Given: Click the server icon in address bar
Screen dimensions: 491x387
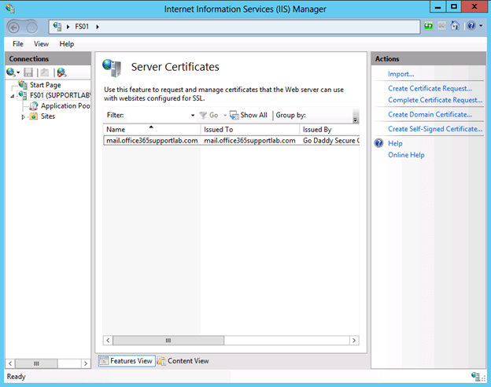Looking at the screenshot, I should pos(57,27).
